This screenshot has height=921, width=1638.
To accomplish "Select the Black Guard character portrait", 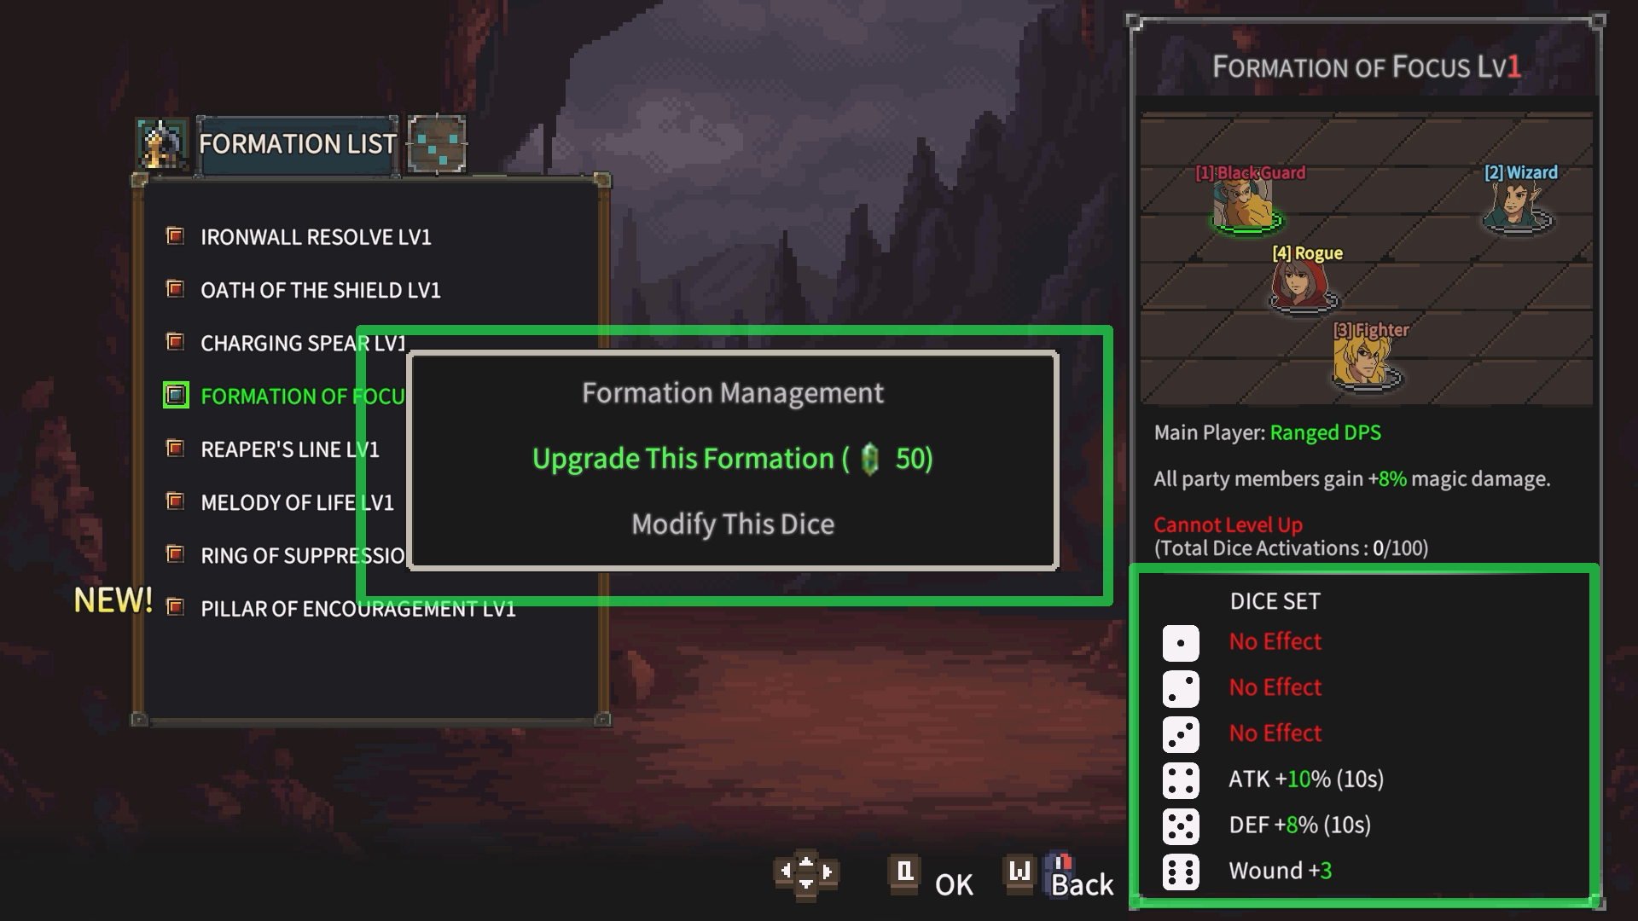I will pos(1245,206).
